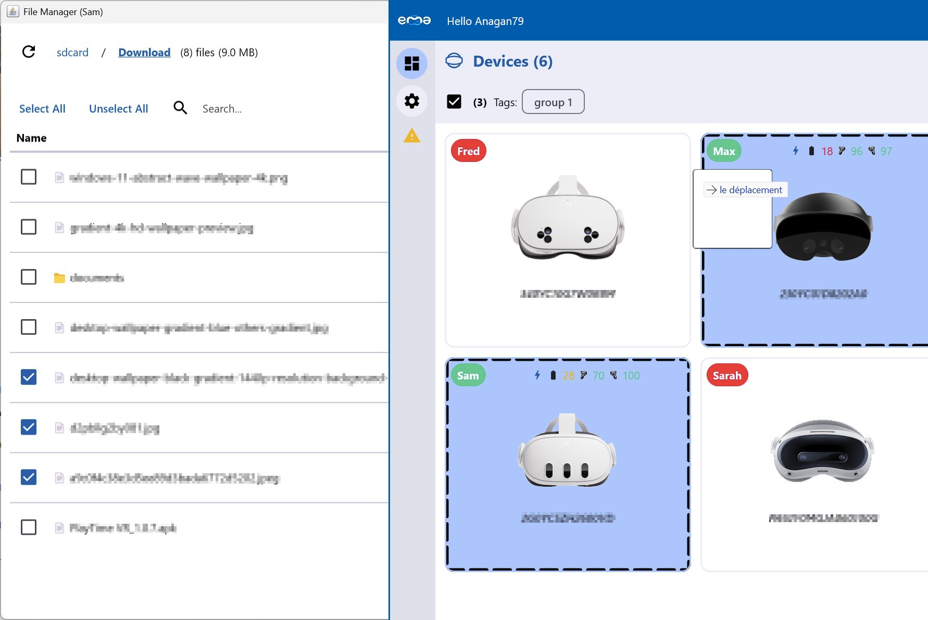The width and height of the screenshot is (928, 620).
Task: Open the dashboard grid icon in sidebar
Action: [412, 64]
